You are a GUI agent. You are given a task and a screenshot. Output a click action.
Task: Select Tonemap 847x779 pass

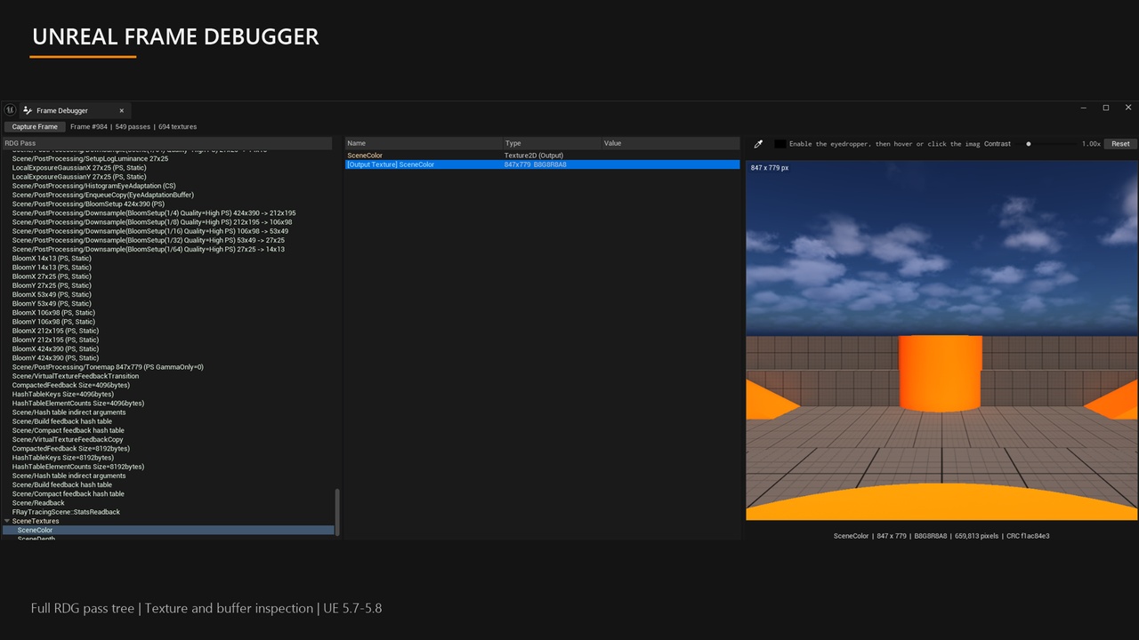click(108, 367)
